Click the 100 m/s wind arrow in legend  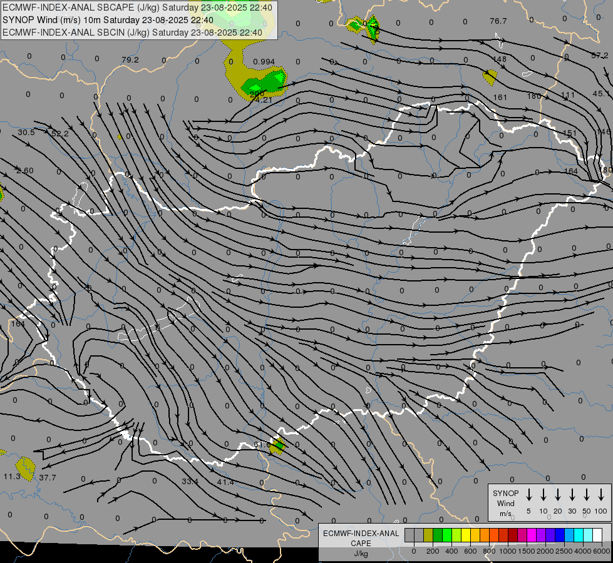[x=601, y=495]
